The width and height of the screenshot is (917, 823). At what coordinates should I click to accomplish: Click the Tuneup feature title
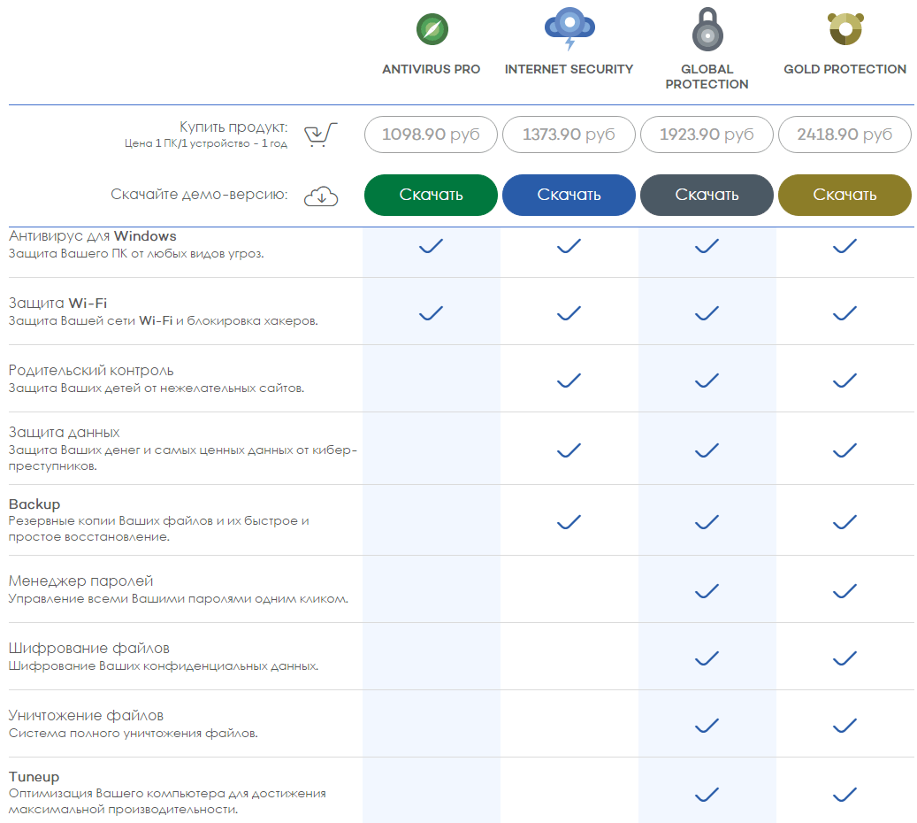(x=34, y=777)
